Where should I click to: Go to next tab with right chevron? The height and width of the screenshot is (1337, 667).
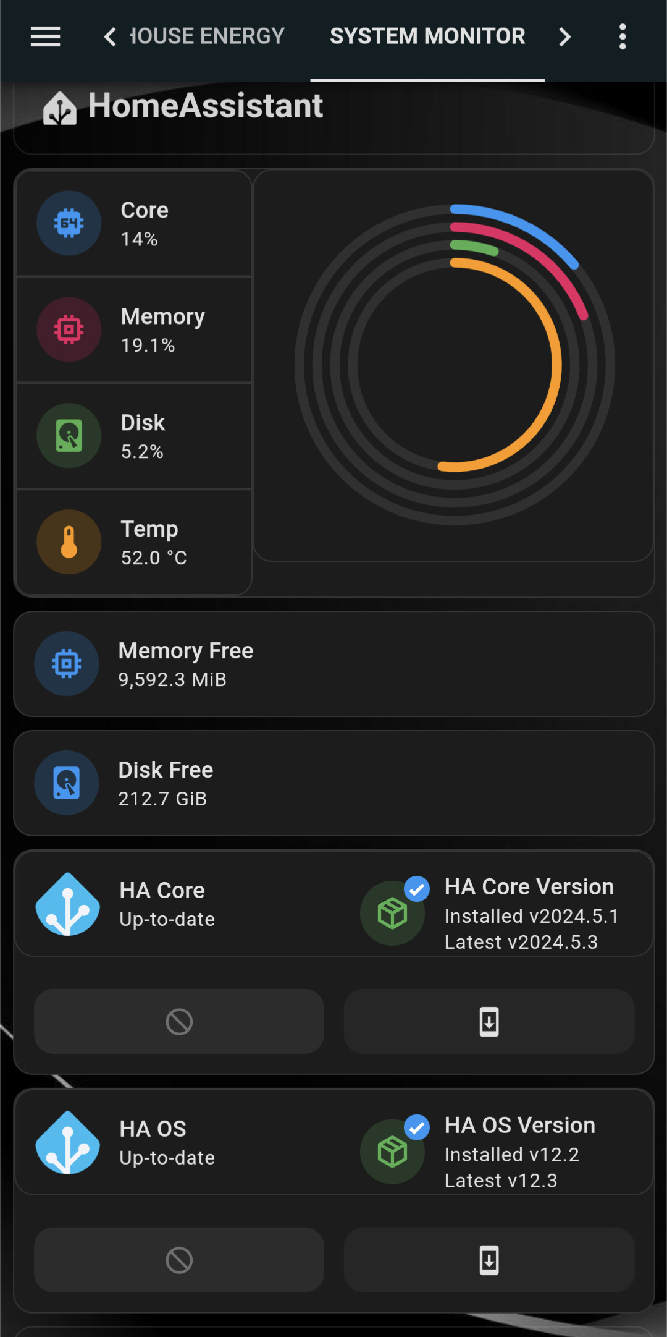pyautogui.click(x=564, y=37)
